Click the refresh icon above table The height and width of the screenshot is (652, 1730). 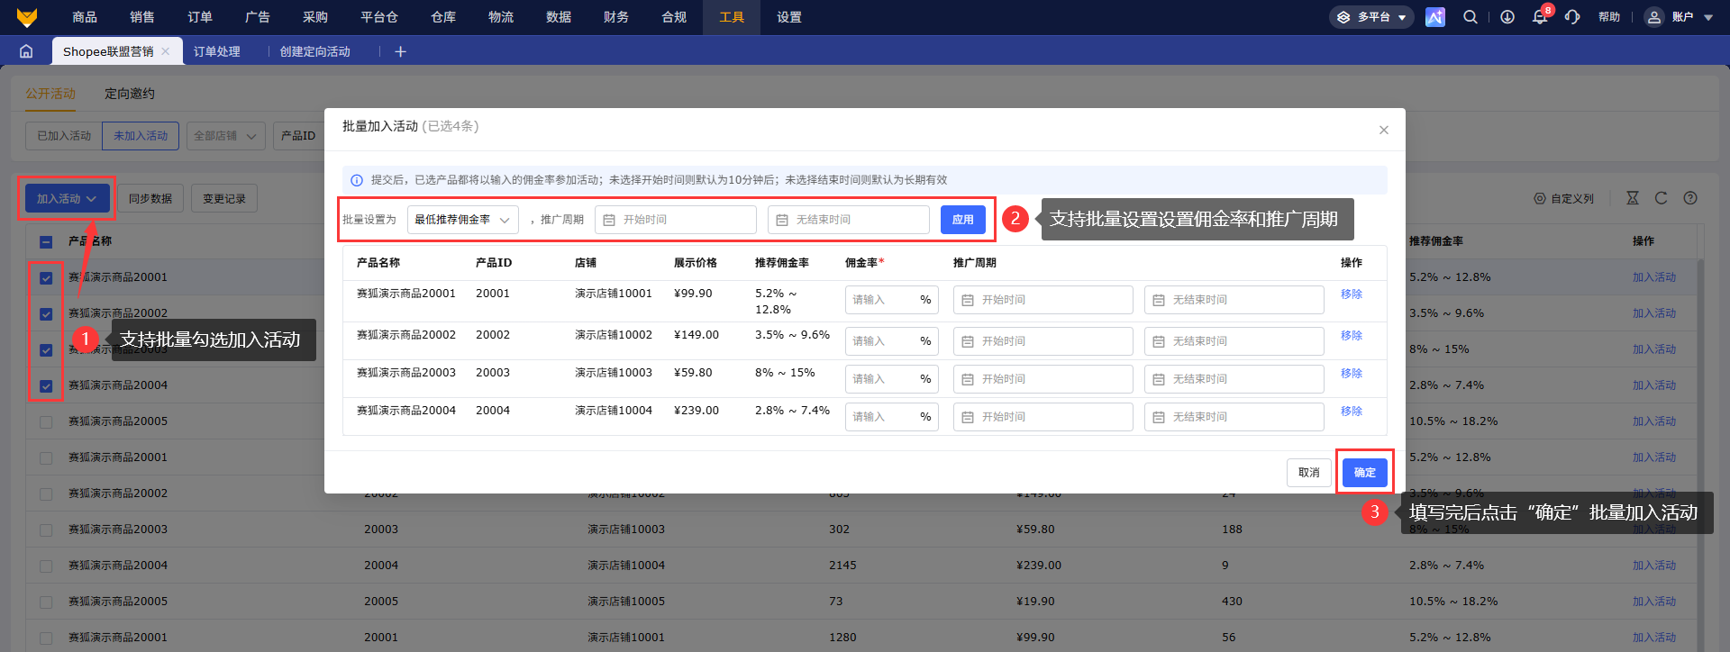coord(1662,198)
